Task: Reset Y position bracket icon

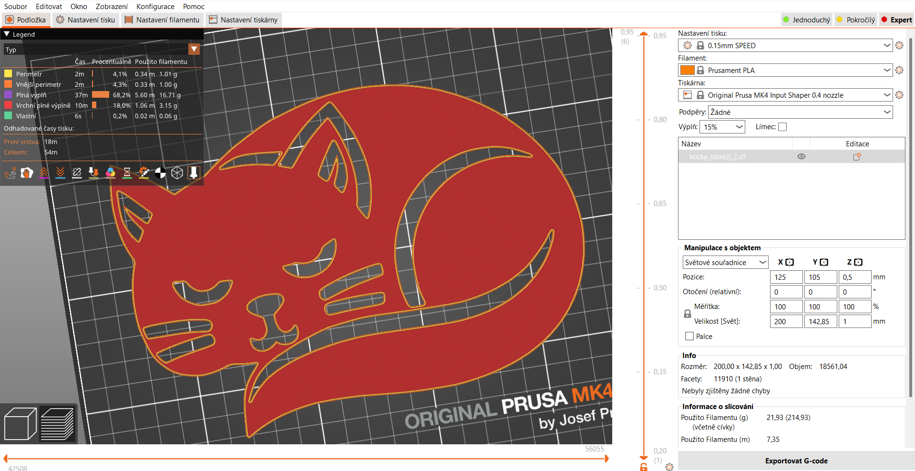Action: point(824,262)
